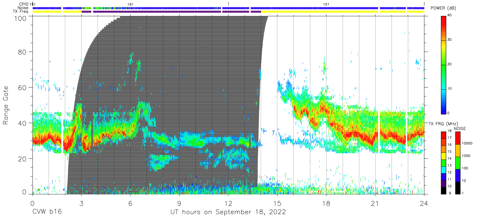This screenshot has width=477, height=220.
Task: Click the NOISE tick label '10000'
Action: point(467,143)
